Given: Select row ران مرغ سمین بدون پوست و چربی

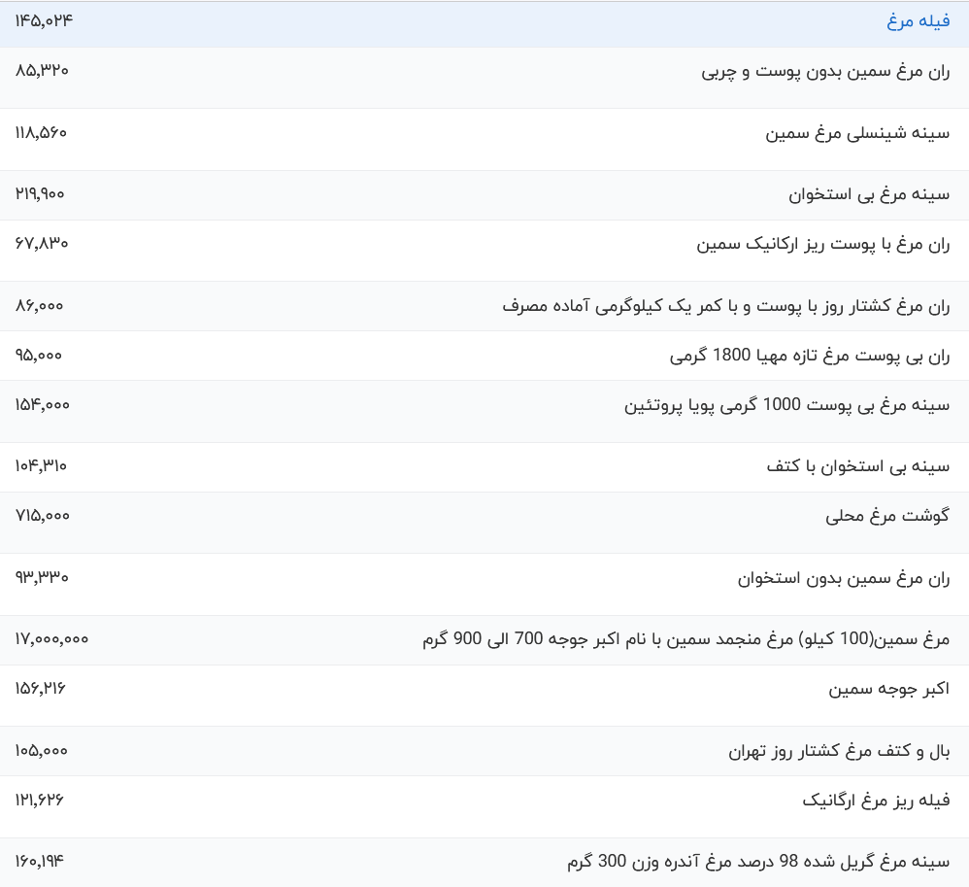Looking at the screenshot, I should (484, 78).
